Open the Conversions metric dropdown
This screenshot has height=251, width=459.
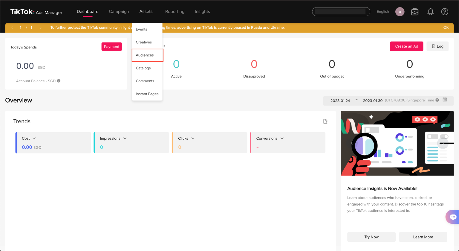pyautogui.click(x=281, y=138)
